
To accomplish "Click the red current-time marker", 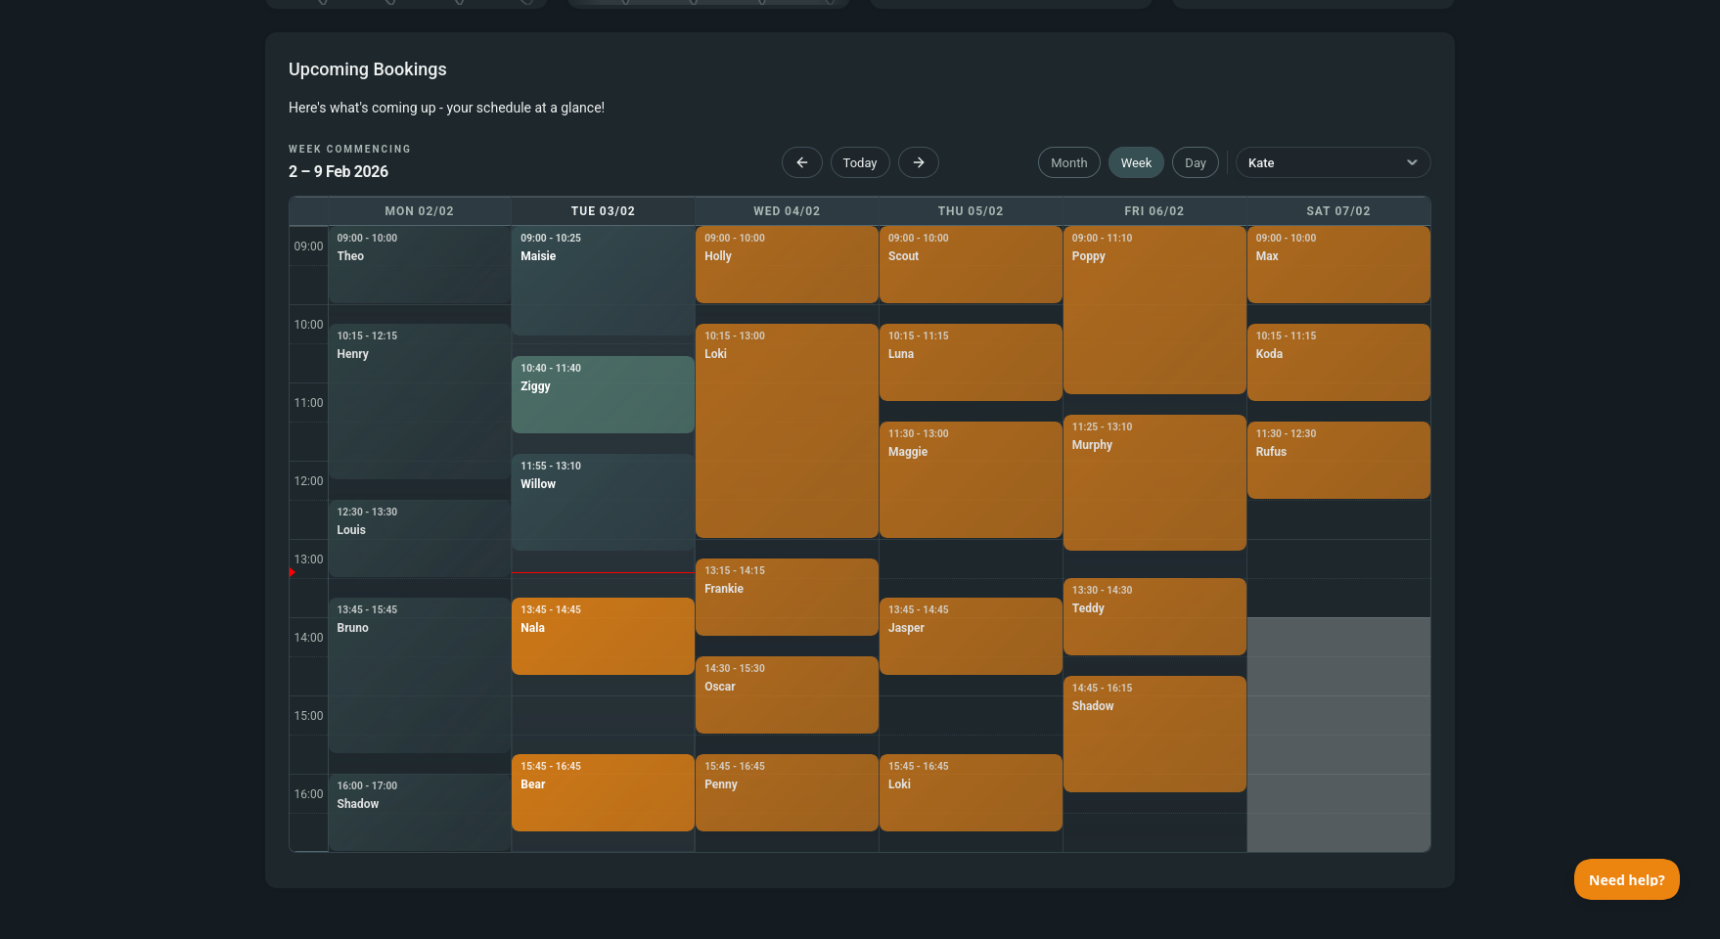I will 293,572.
